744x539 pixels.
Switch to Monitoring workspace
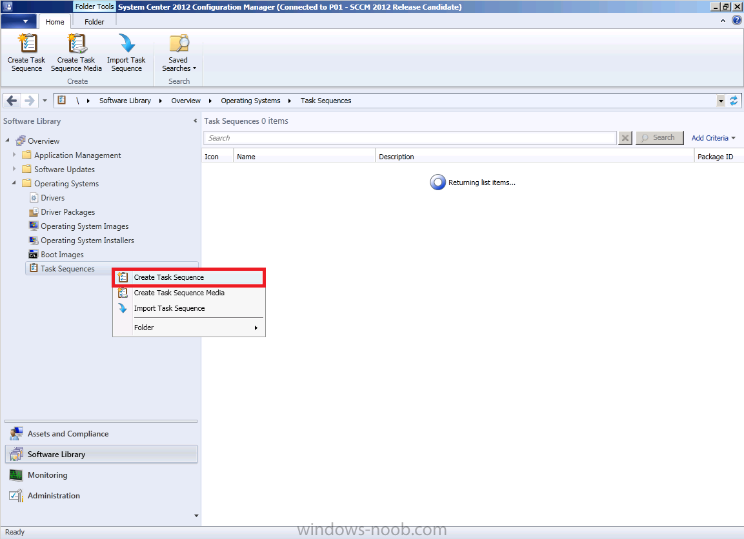coord(101,475)
